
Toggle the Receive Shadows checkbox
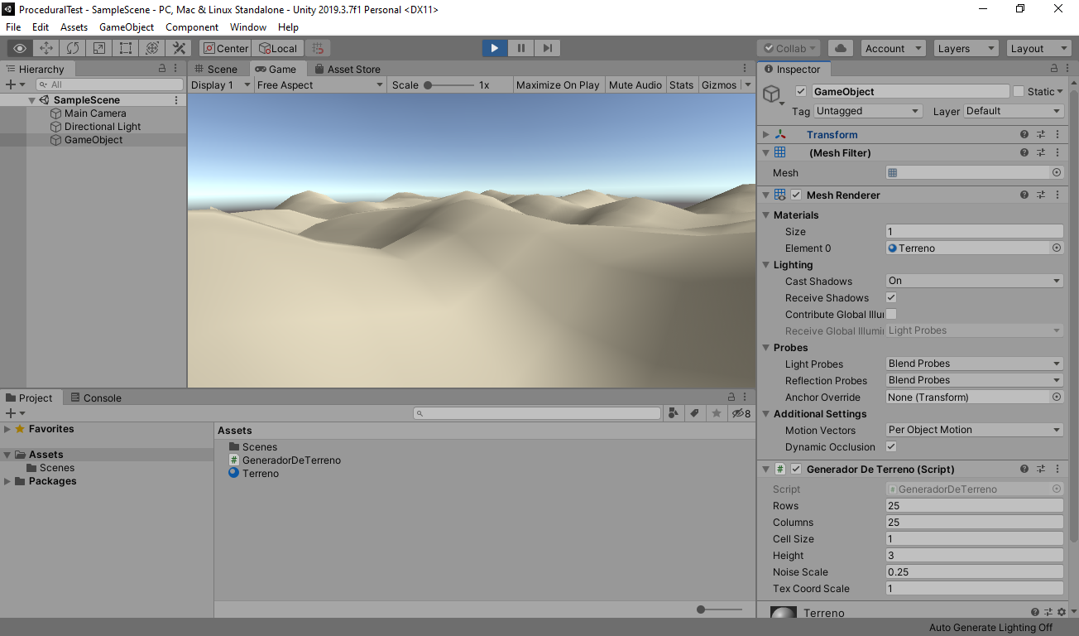coord(891,297)
